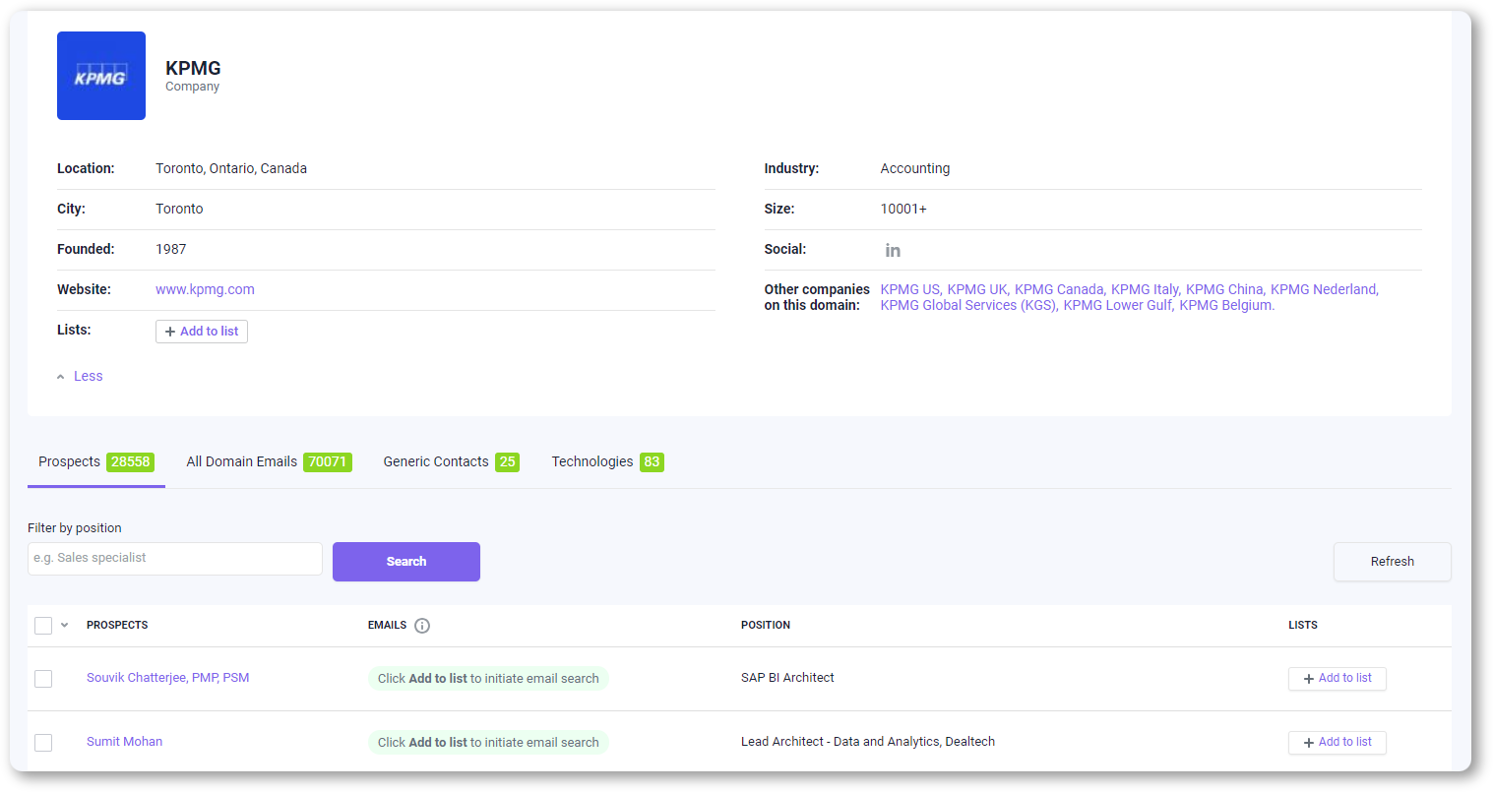This screenshot has width=1493, height=792.
Task: Switch to the All Domain Emails tab
Action: (x=269, y=462)
